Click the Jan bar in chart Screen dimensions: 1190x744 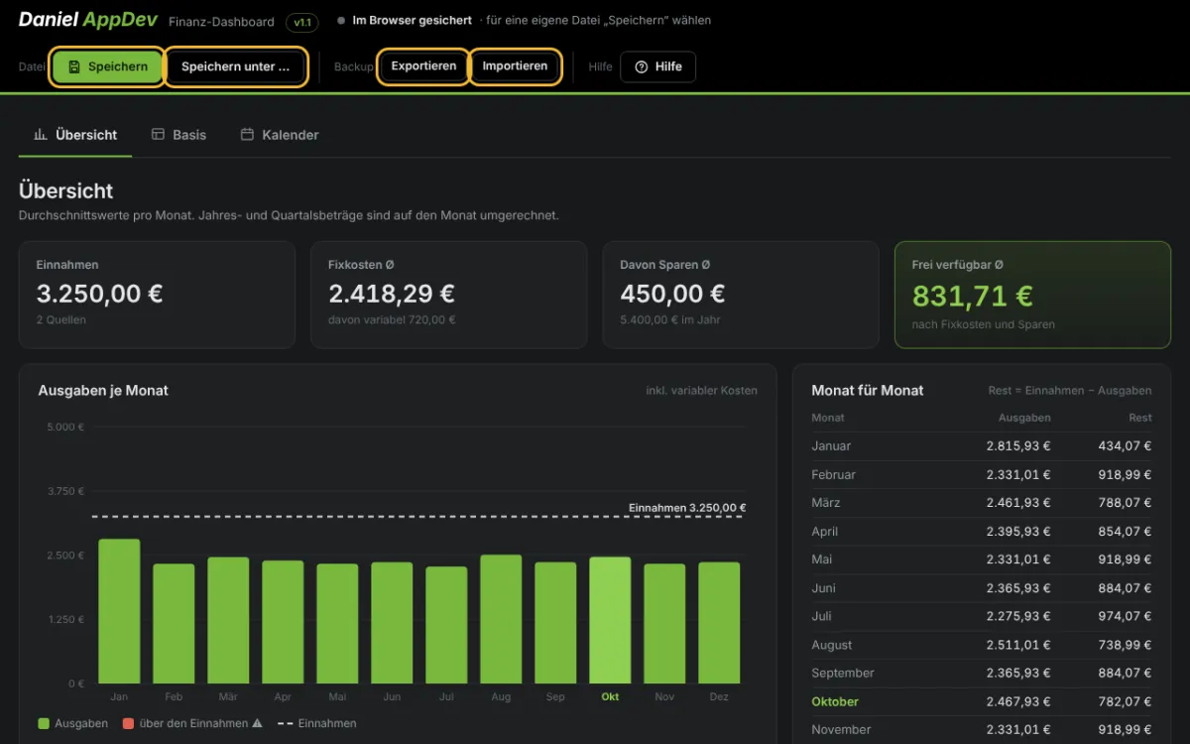coord(119,611)
